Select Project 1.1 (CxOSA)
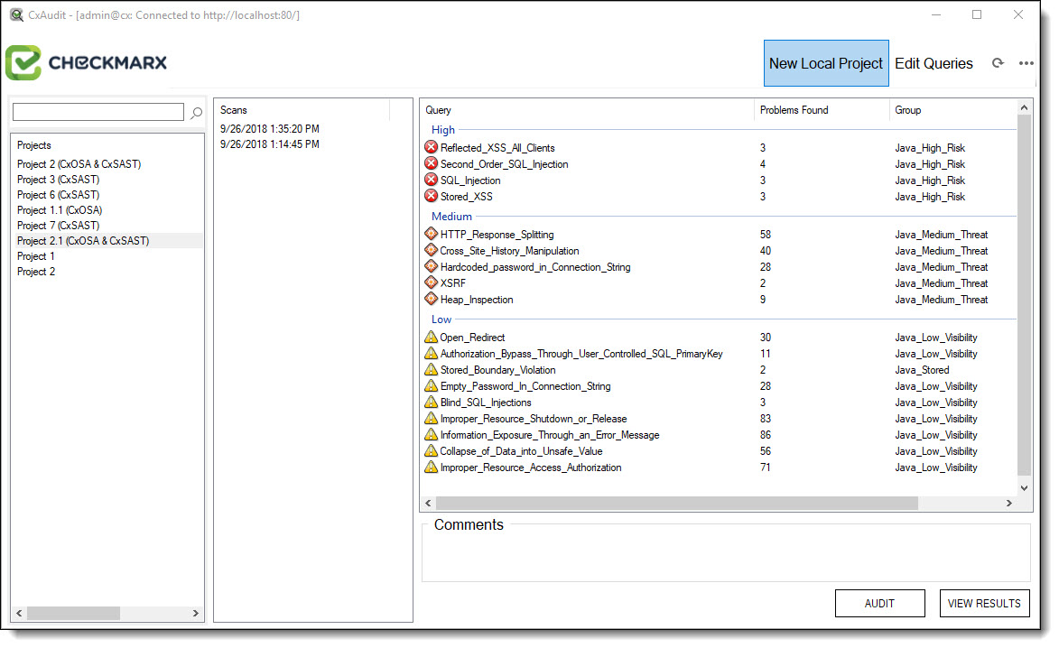1059x648 pixels. 60,210
